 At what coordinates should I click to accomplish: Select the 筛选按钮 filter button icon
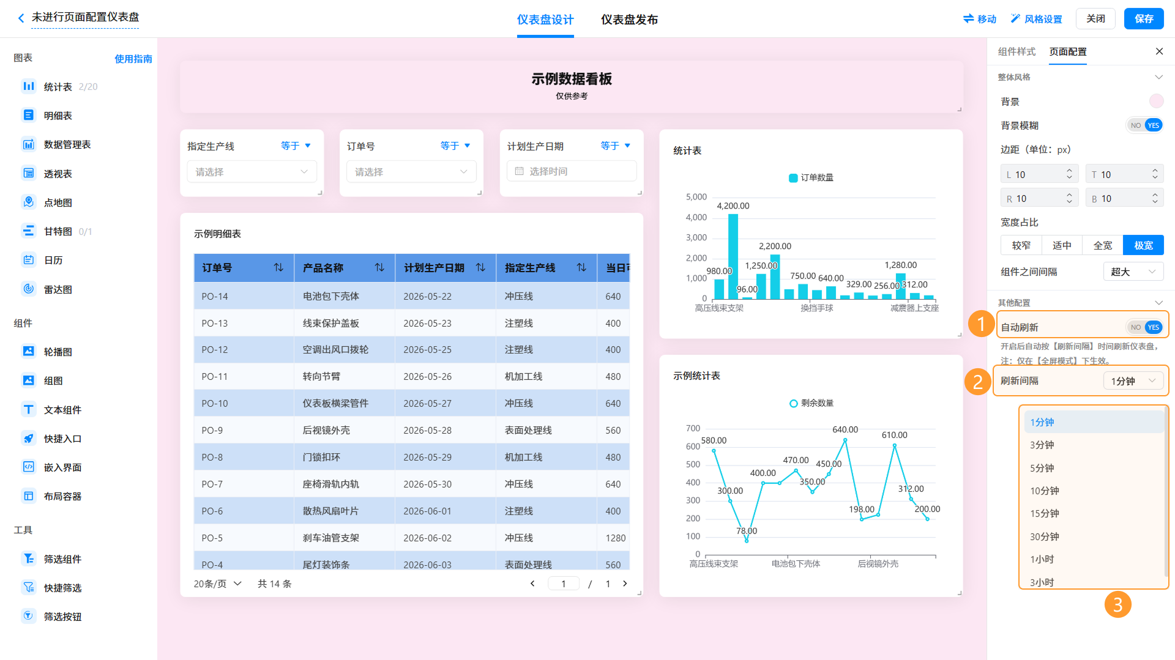click(x=28, y=616)
